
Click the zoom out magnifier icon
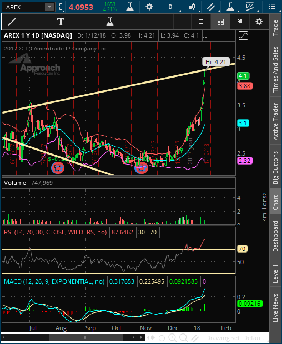[184, 338]
